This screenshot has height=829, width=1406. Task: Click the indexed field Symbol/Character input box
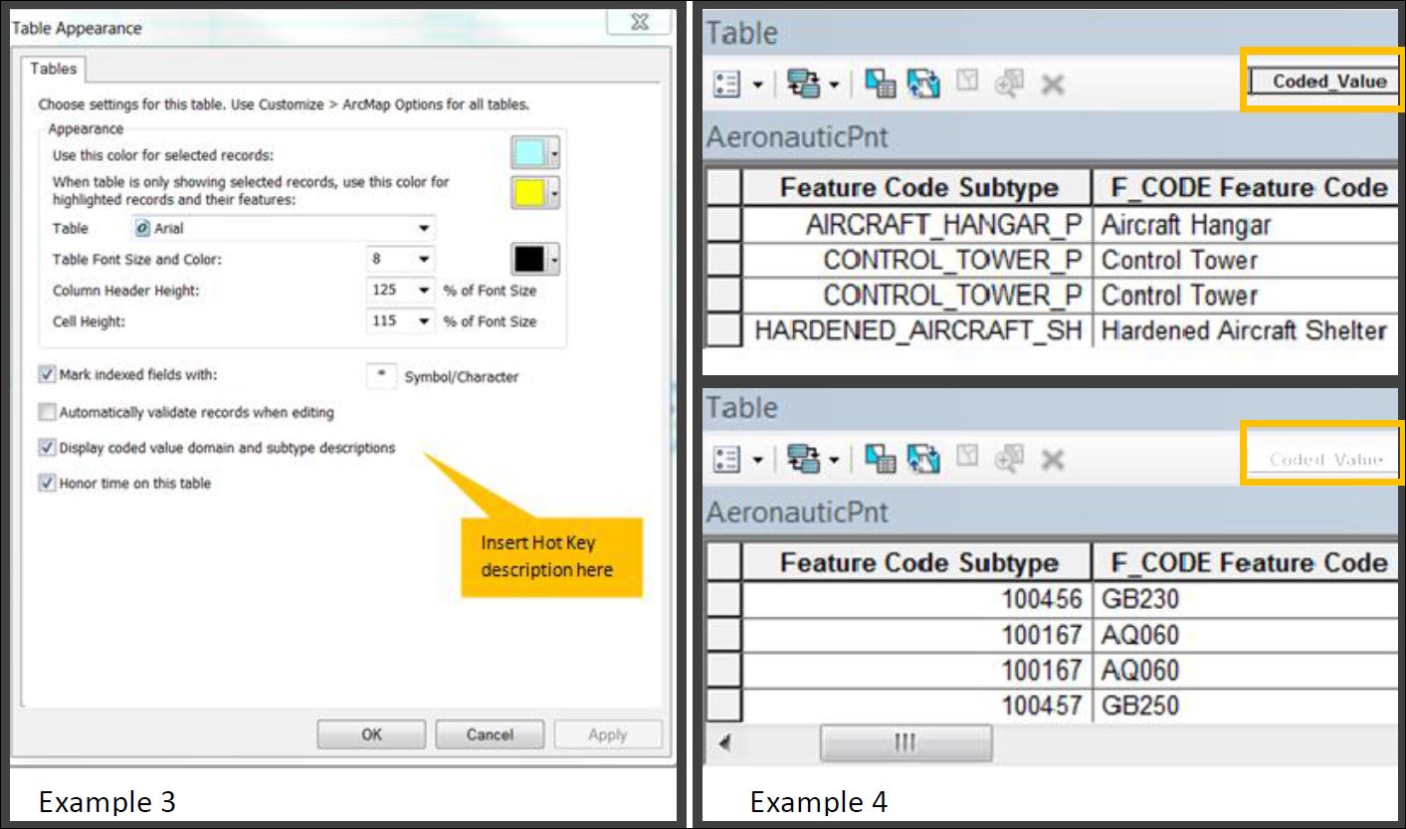pyautogui.click(x=381, y=376)
